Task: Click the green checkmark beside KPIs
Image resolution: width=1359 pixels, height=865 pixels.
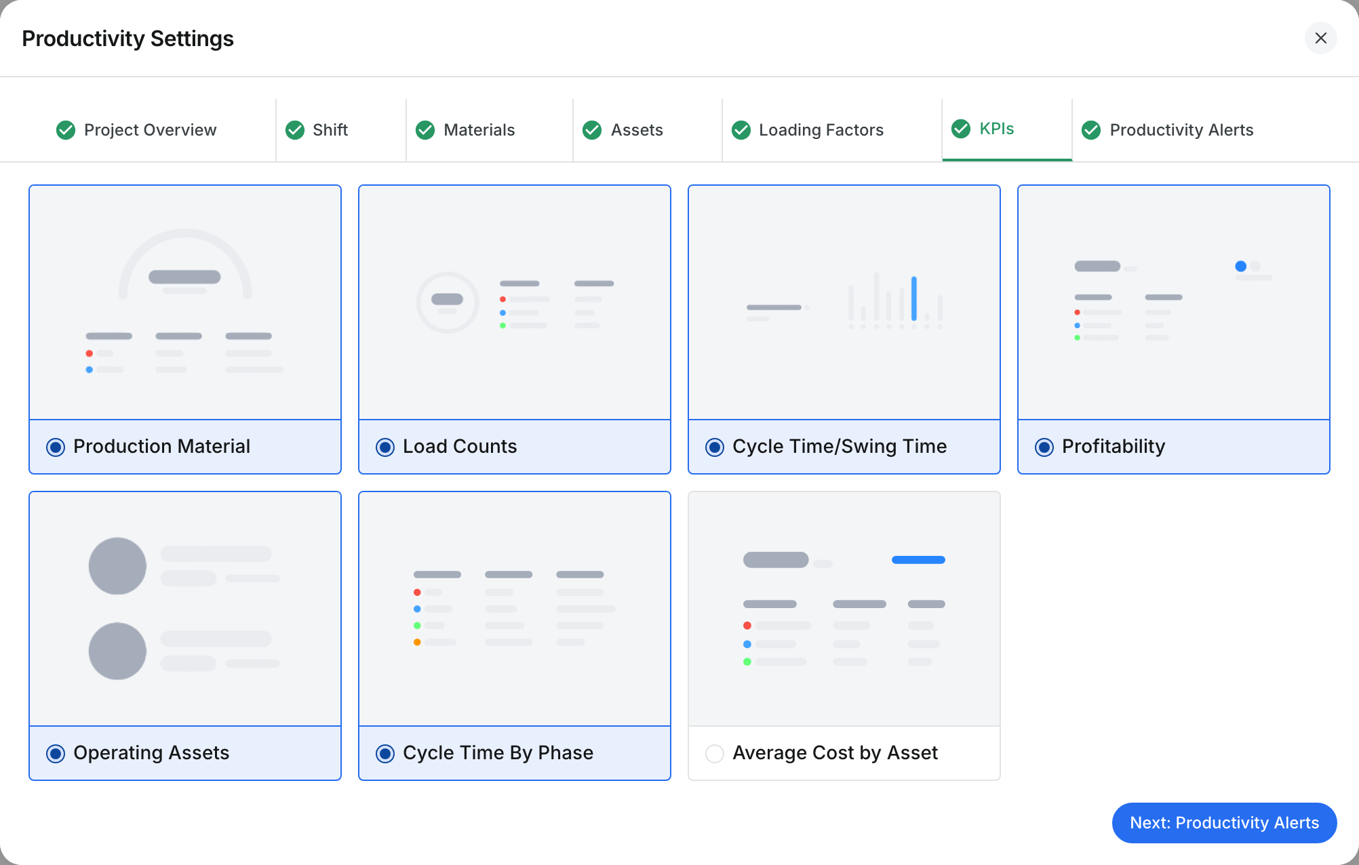Action: tap(961, 128)
